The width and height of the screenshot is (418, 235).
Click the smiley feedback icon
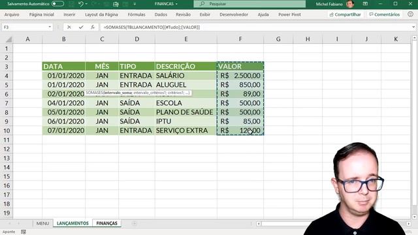pos(410,14)
